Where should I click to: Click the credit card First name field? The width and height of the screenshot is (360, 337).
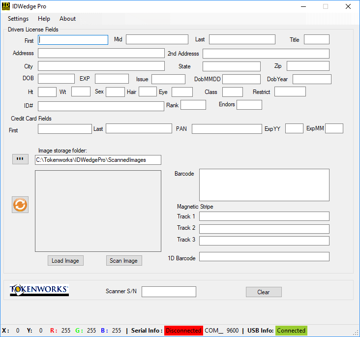coord(65,128)
